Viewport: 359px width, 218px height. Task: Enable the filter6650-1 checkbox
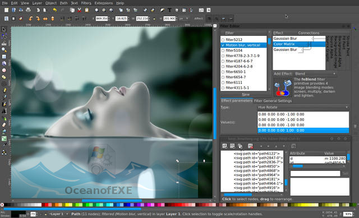223,72
